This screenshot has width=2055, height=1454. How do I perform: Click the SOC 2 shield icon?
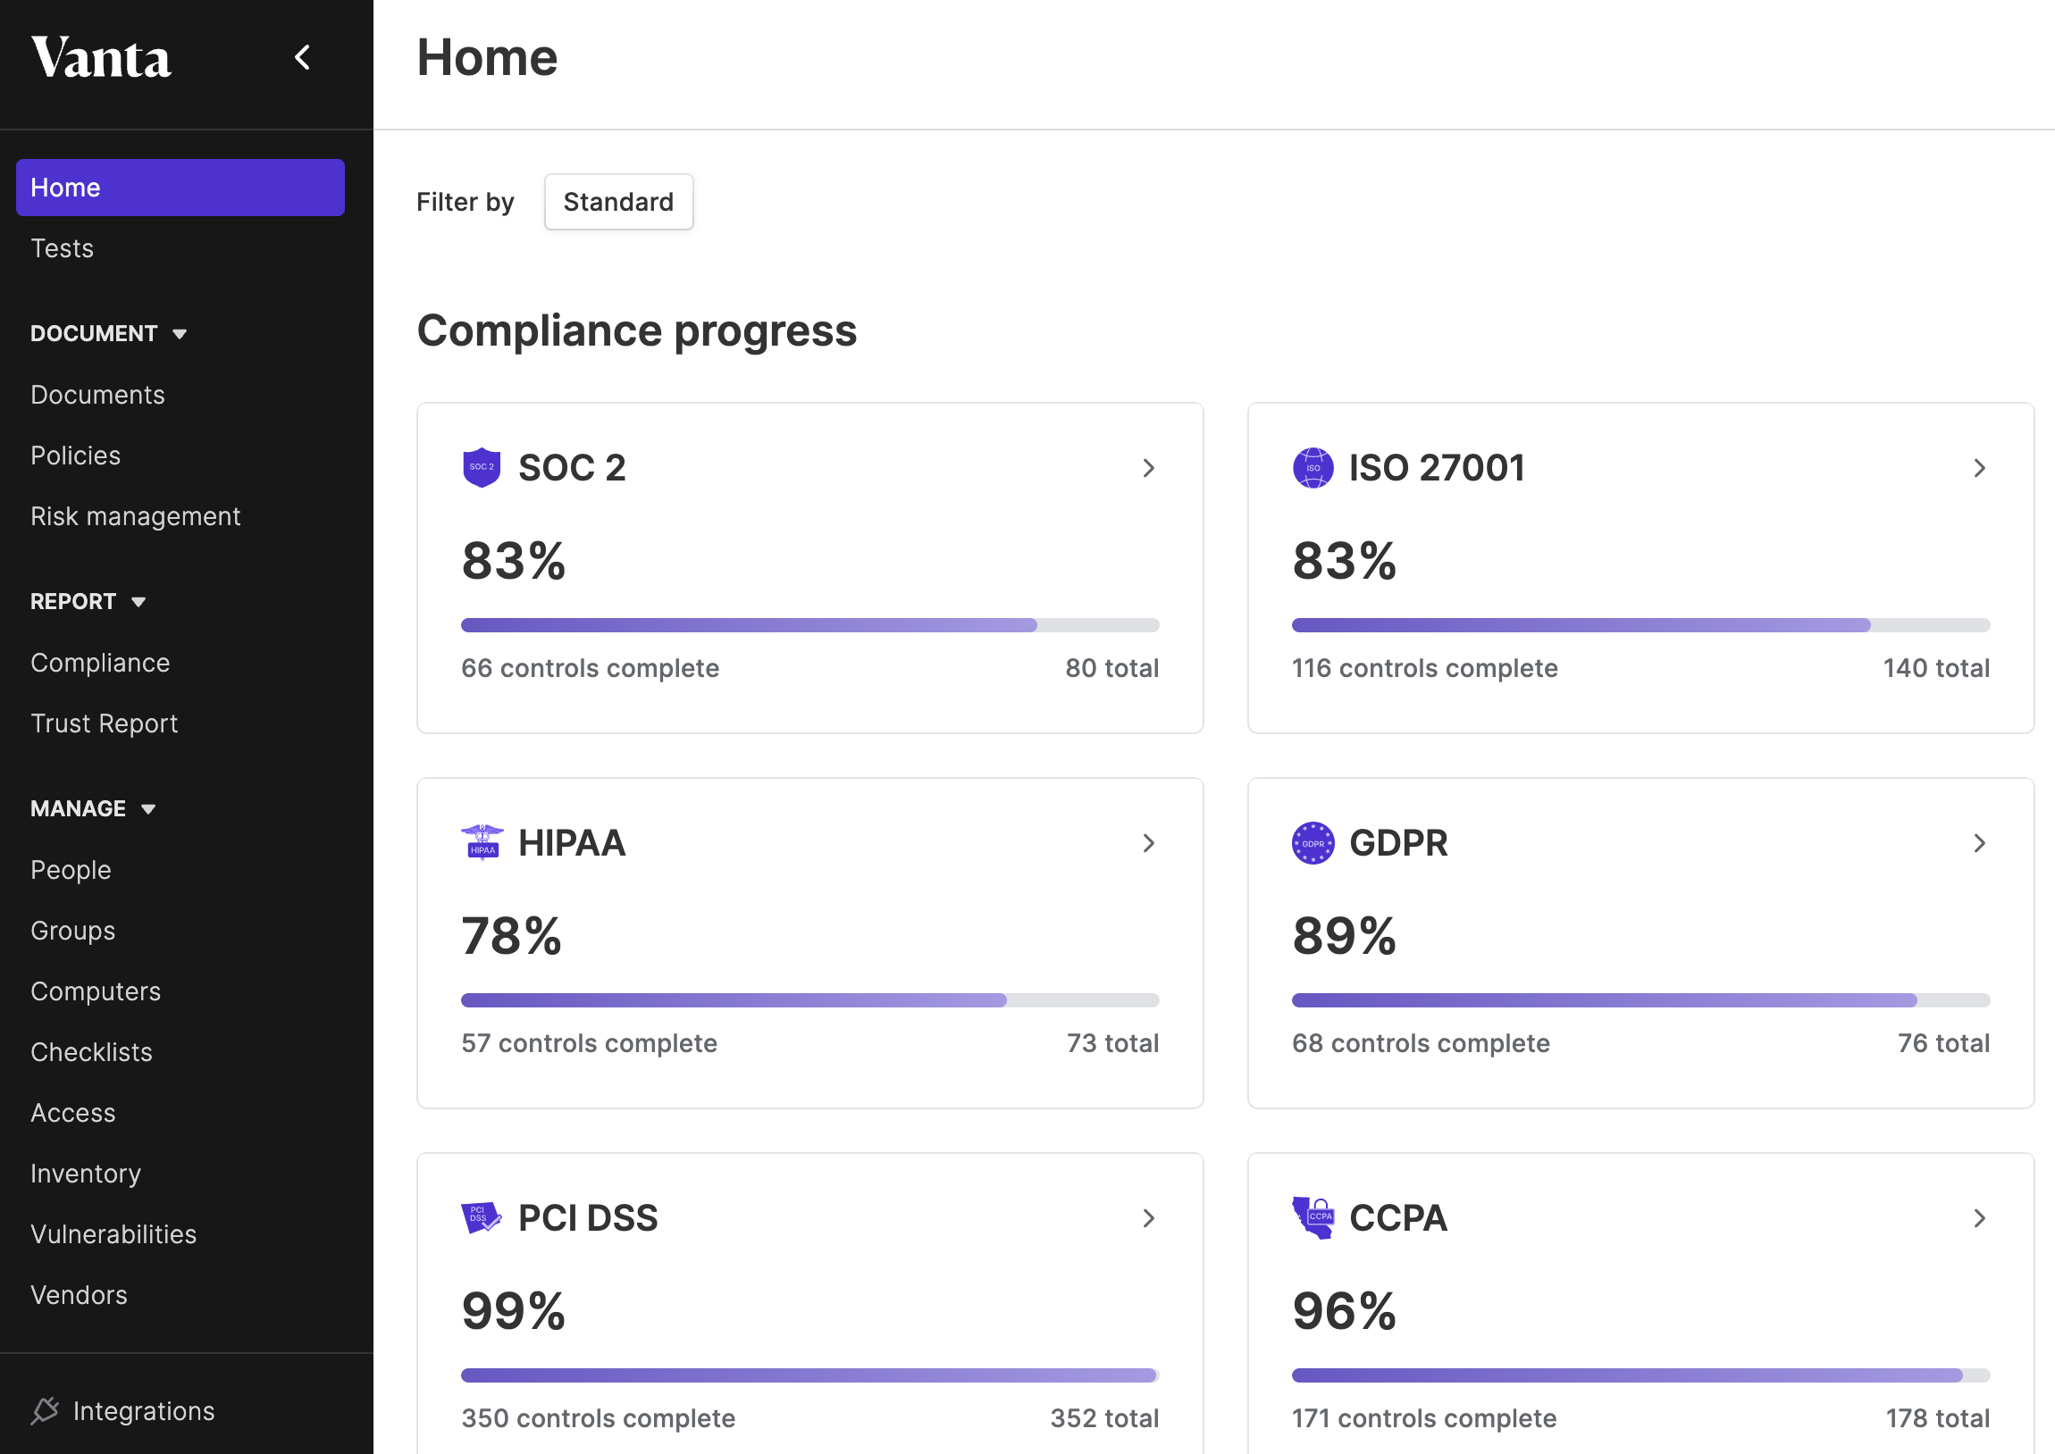click(483, 467)
